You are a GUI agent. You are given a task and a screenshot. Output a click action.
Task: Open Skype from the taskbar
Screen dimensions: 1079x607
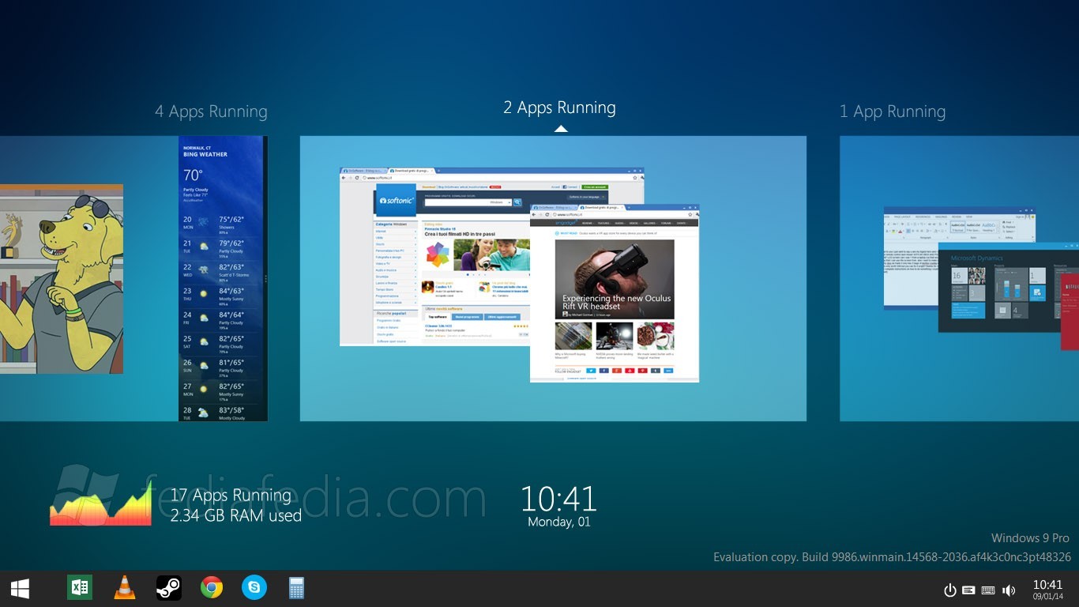(x=254, y=588)
